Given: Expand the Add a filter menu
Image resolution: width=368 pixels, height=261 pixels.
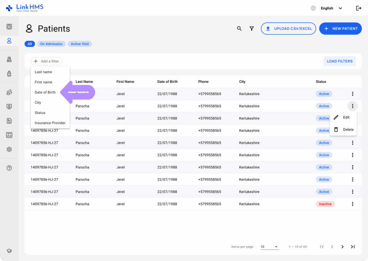Looking at the screenshot, I should pyautogui.click(x=46, y=61).
